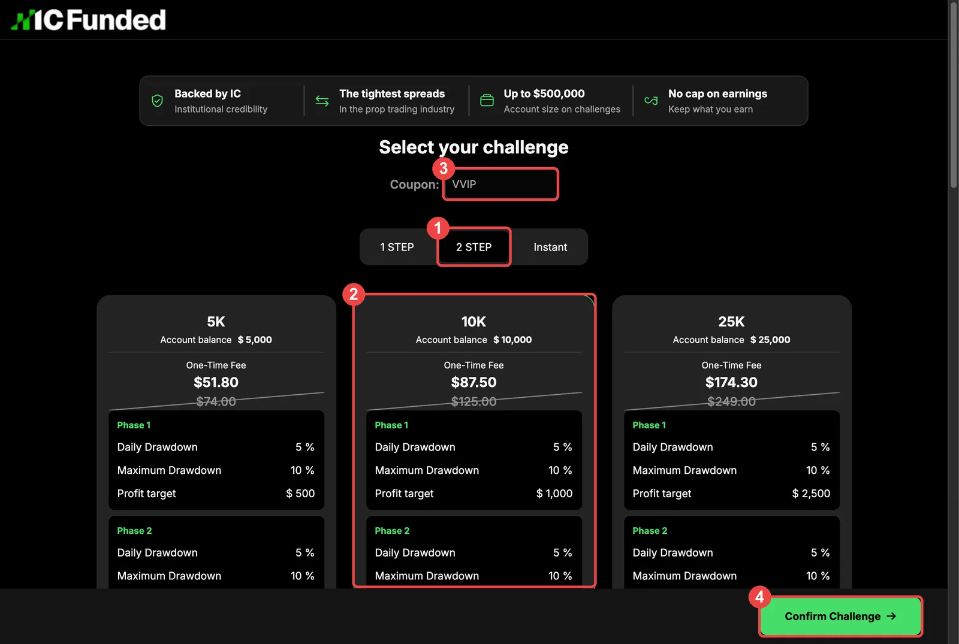
Task: Select the 5K challenge card
Action: pos(216,442)
